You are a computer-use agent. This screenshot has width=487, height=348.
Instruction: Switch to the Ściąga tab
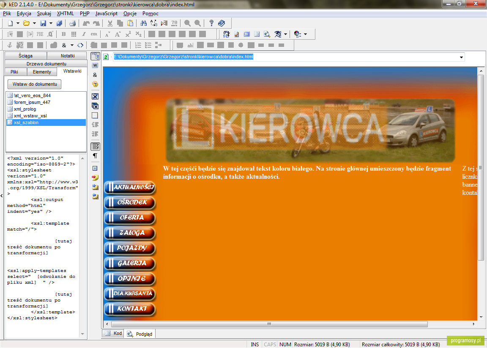tap(25, 56)
